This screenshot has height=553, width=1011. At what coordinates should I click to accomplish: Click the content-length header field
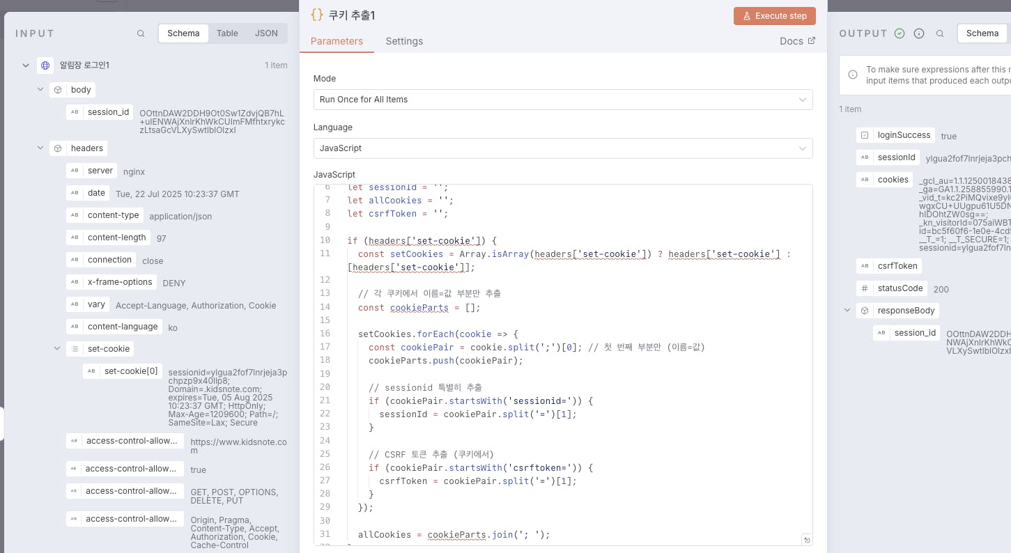click(x=109, y=237)
